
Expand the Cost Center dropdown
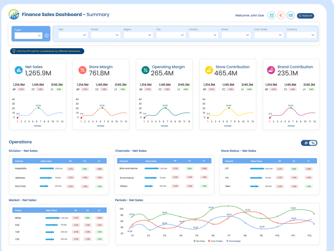pos(269,35)
